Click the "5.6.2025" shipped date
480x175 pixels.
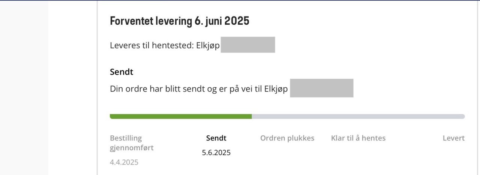[x=216, y=153]
